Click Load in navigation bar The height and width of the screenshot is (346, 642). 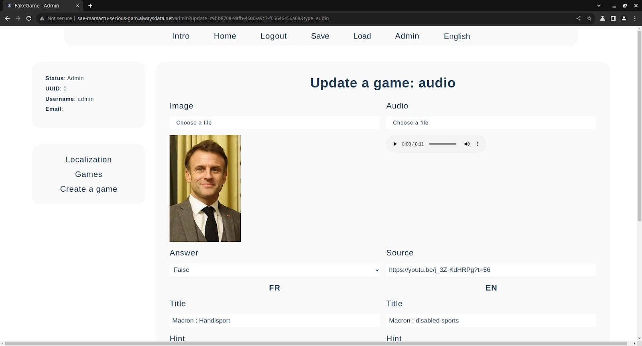click(362, 36)
